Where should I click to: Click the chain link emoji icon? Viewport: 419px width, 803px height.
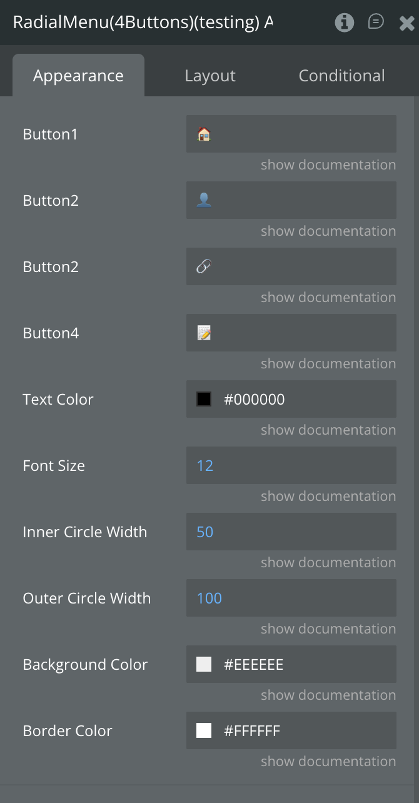click(x=204, y=266)
